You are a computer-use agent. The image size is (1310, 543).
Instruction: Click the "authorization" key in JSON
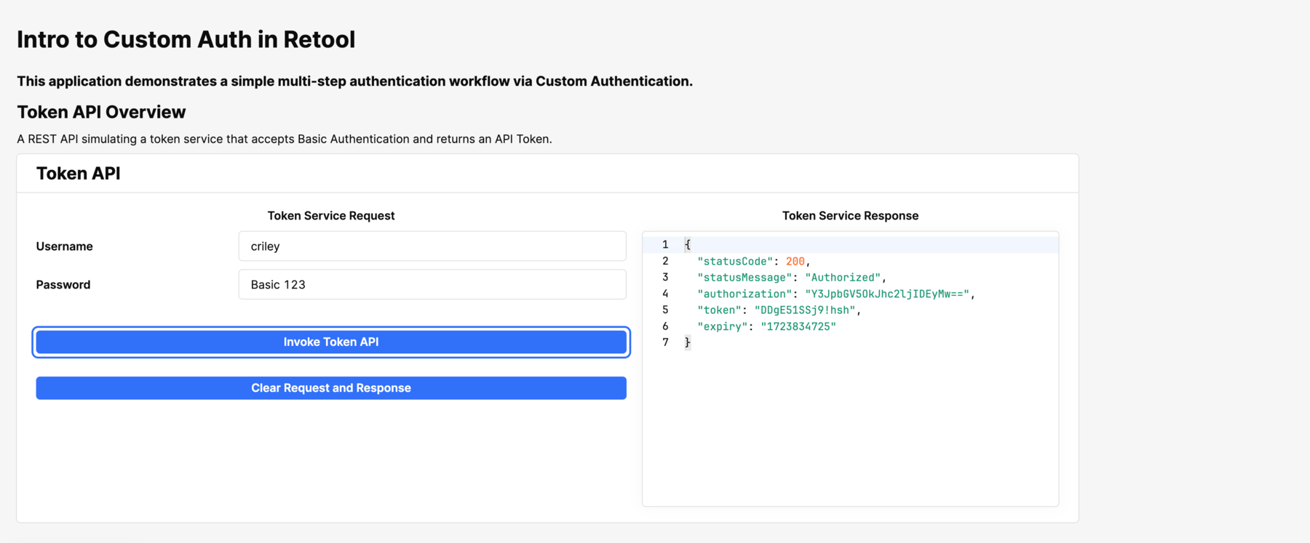pyautogui.click(x=745, y=294)
